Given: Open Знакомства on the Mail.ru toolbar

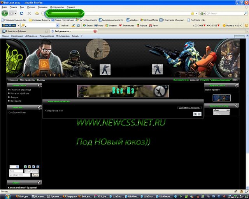Looking at the screenshot, I should coord(127,25).
